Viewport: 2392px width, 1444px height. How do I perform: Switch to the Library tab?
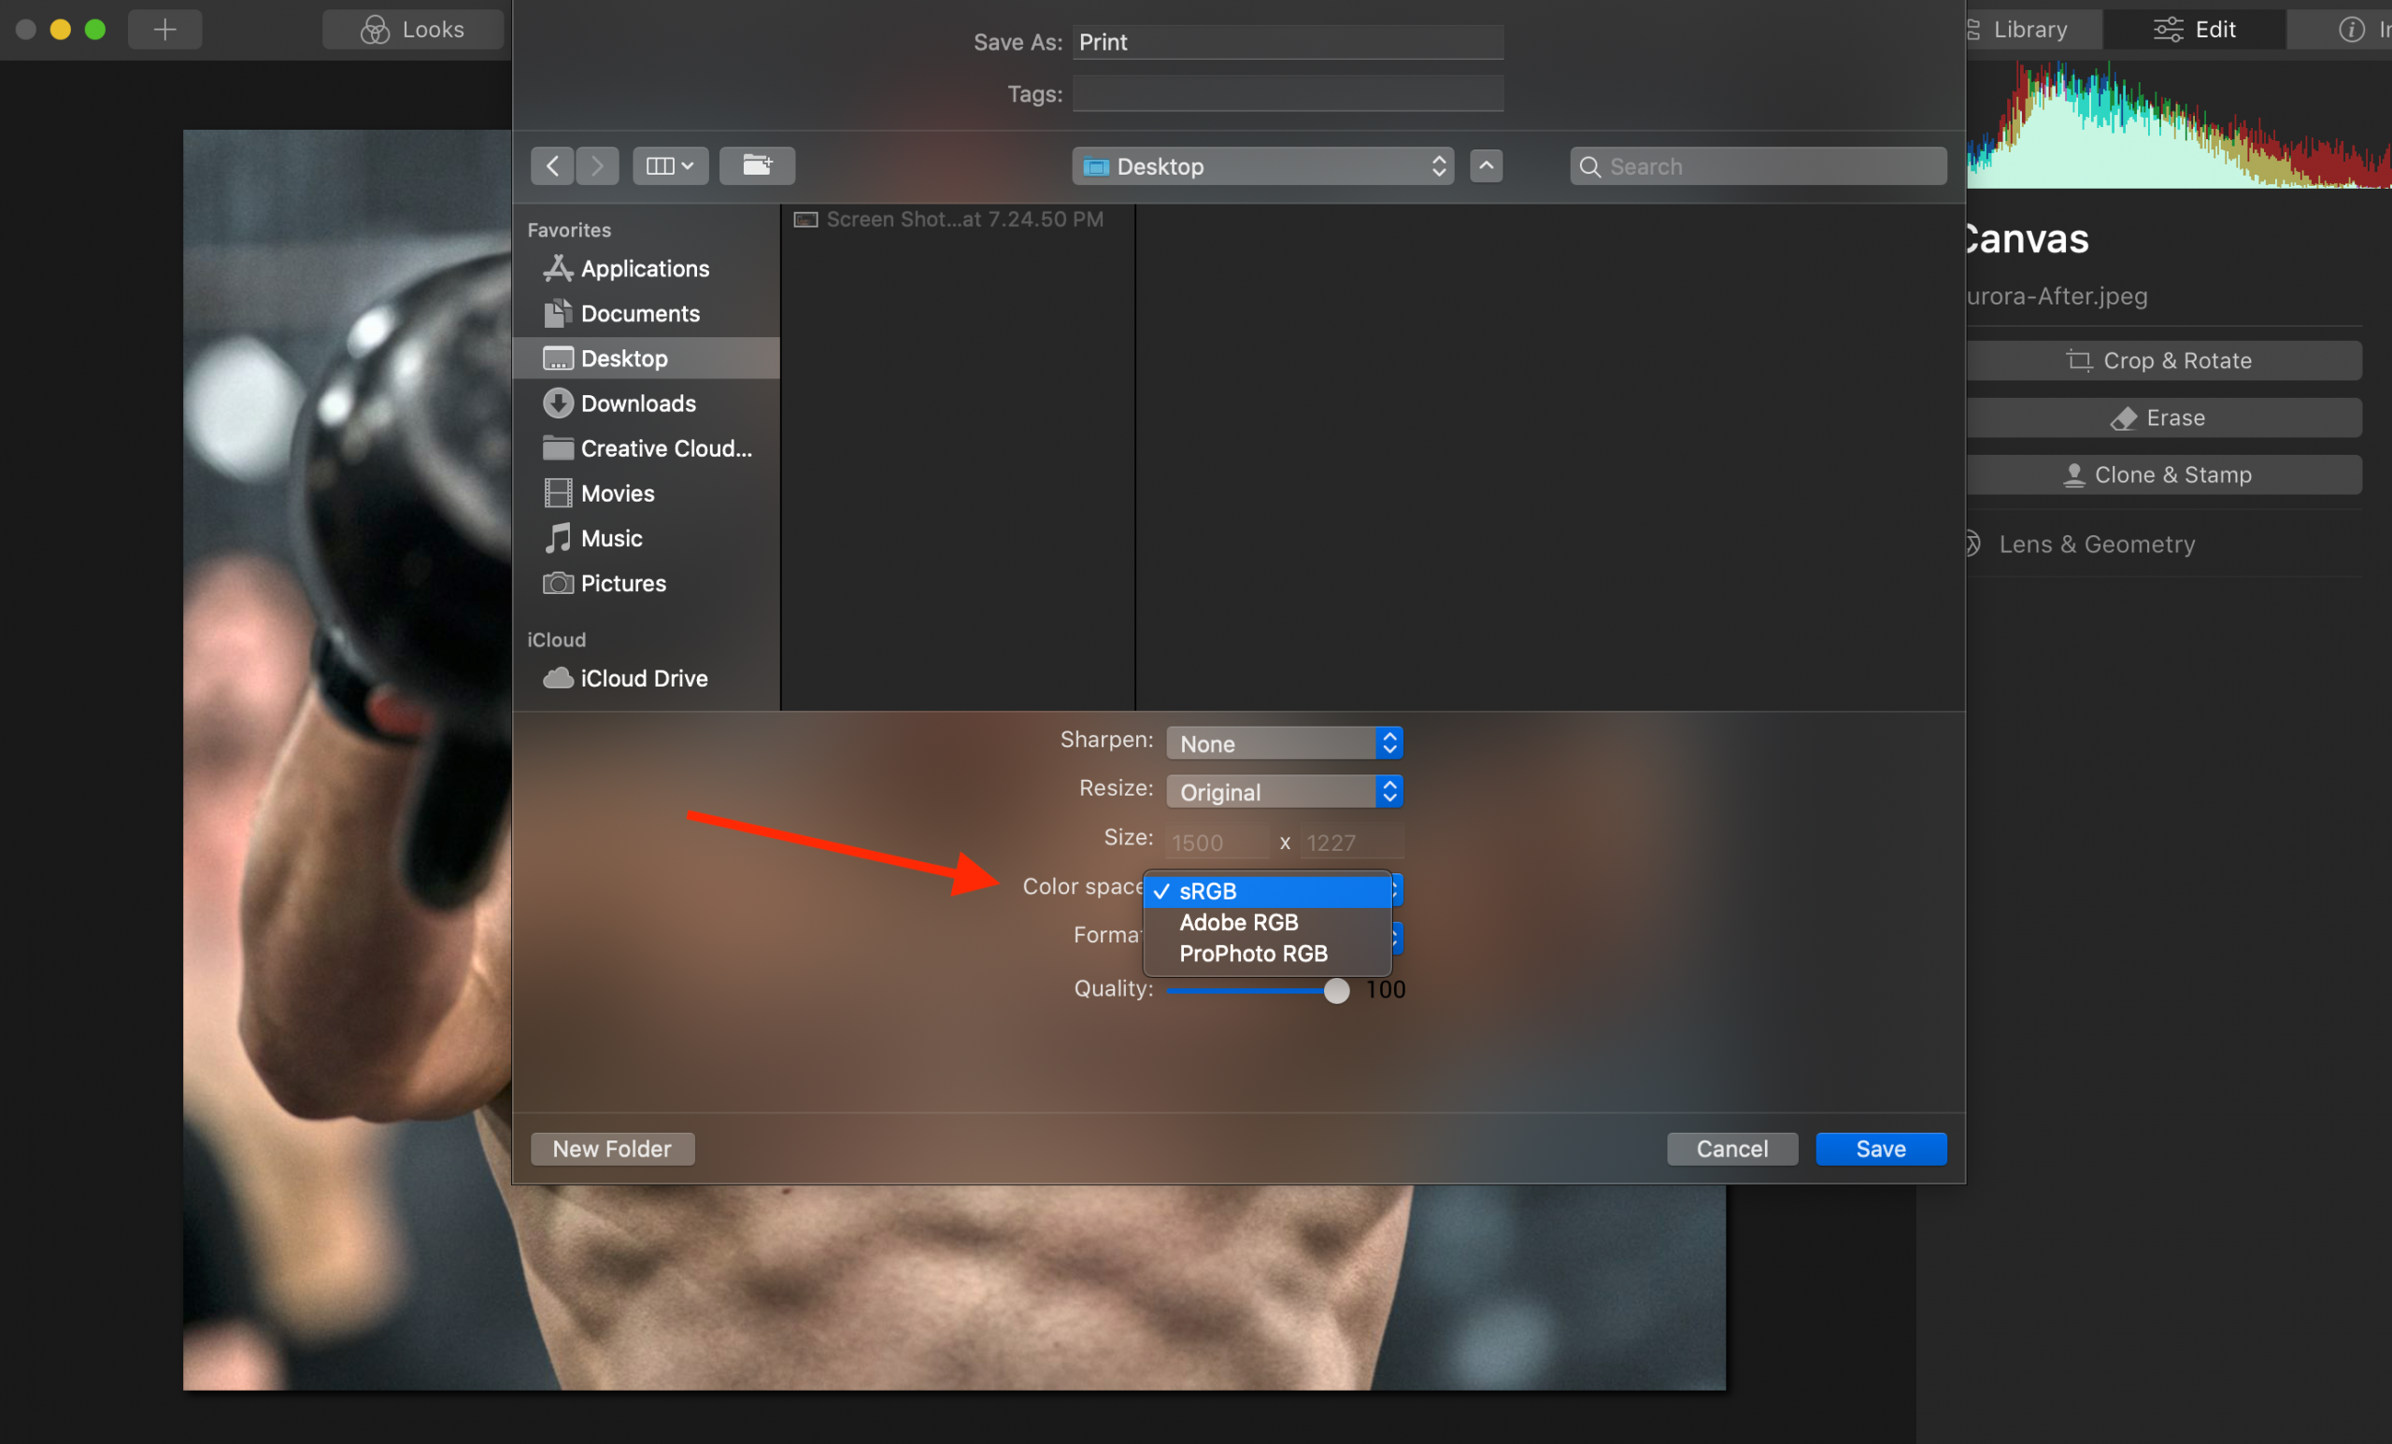[x=2029, y=29]
